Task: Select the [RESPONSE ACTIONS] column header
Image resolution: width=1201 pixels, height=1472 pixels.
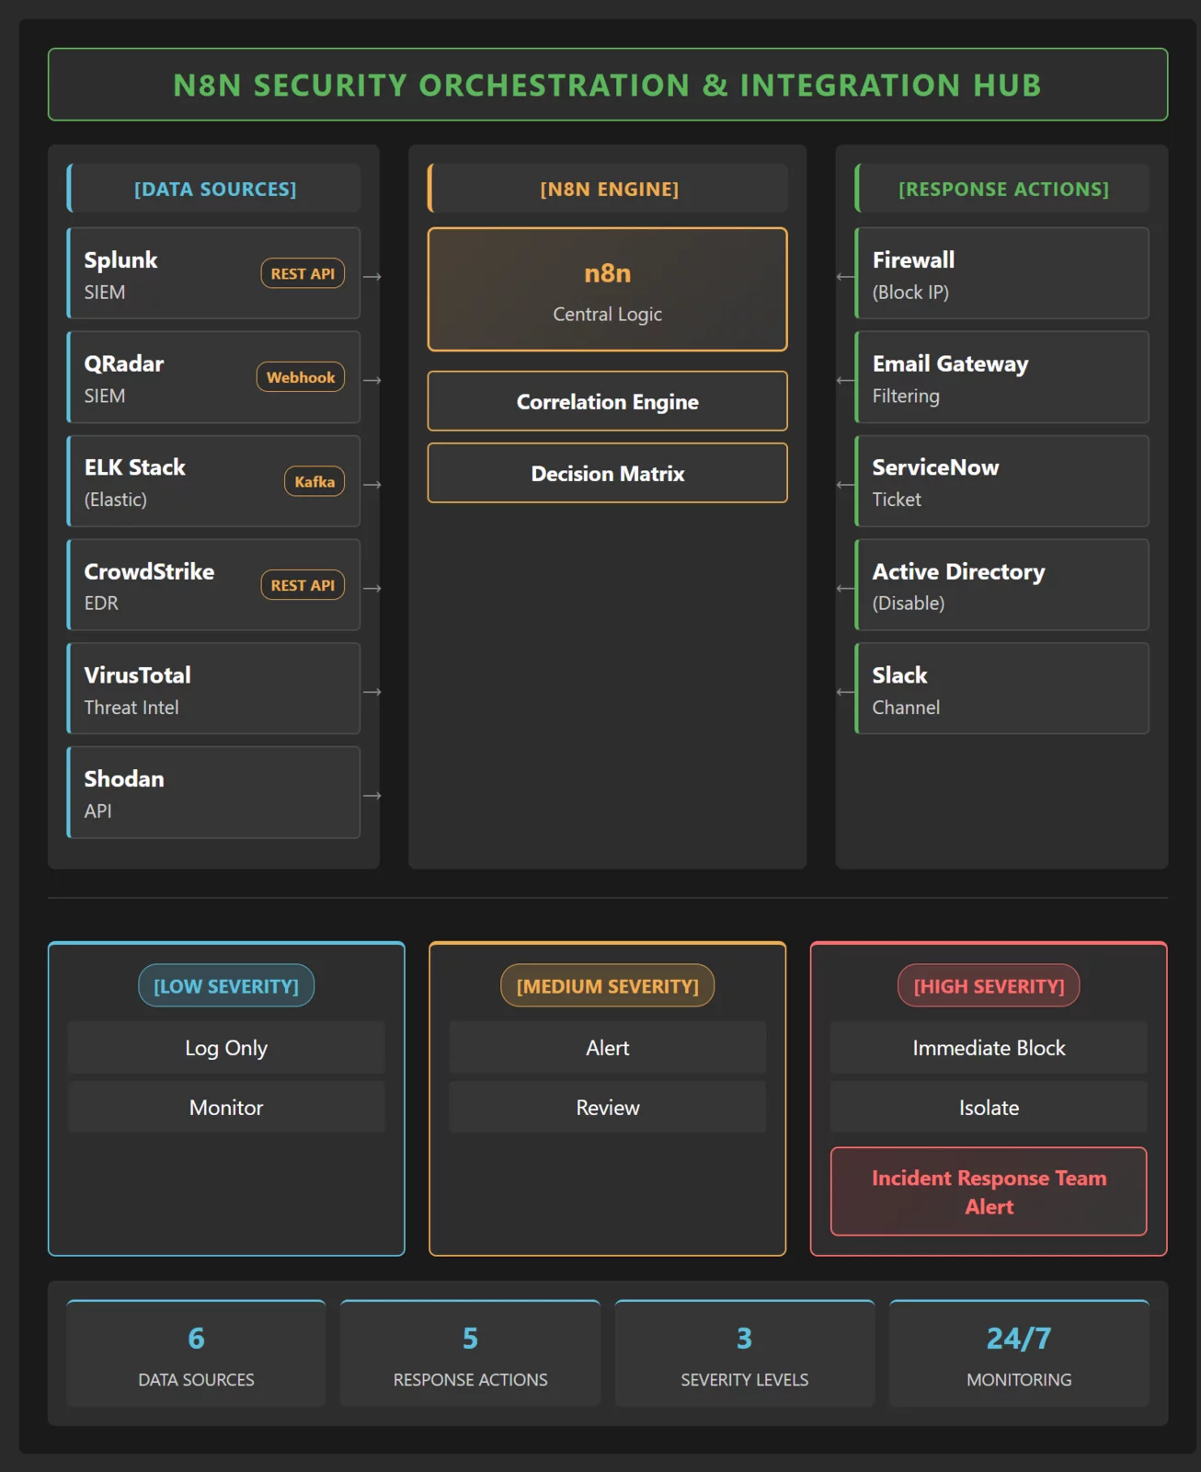Action: 1002,189
